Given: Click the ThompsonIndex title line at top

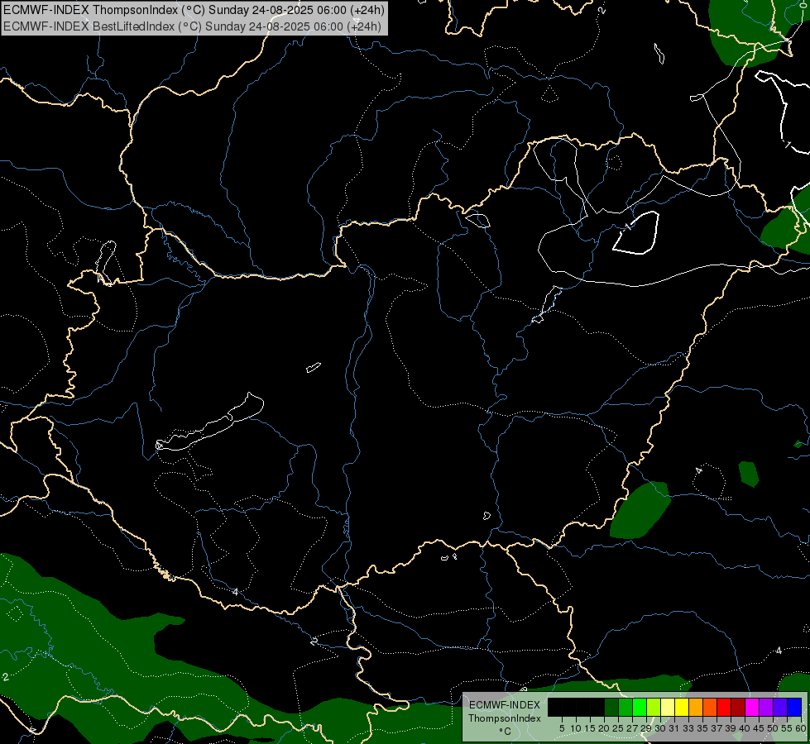Looking at the screenshot, I should [x=194, y=10].
